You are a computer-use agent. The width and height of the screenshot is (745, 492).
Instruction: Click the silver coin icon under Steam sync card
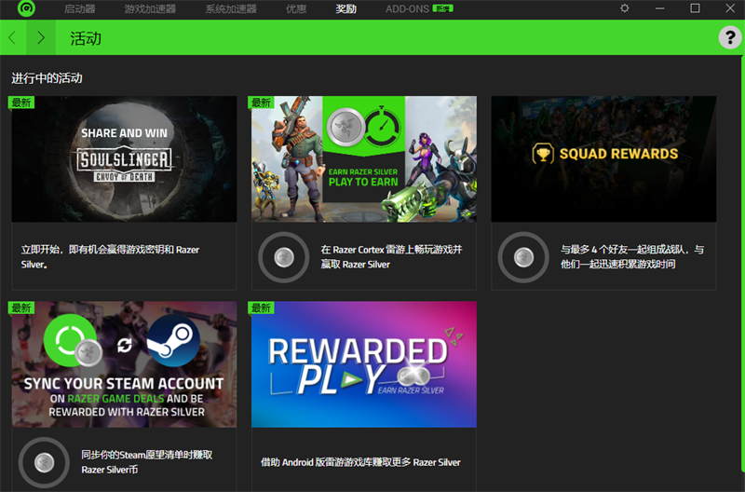(44, 462)
